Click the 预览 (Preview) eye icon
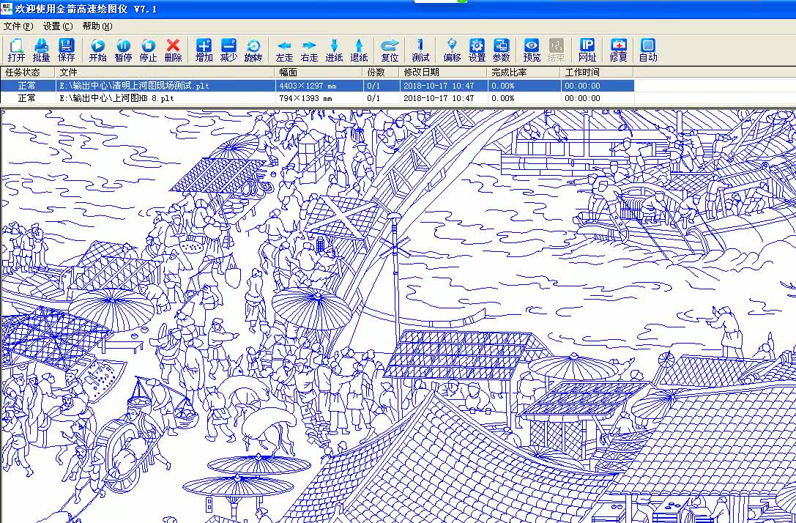 coord(532,51)
